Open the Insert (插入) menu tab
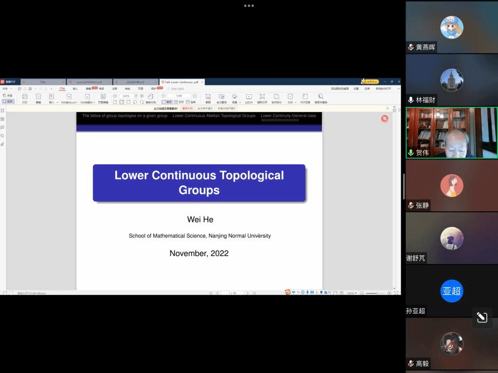Image resolution: width=498 pixels, height=373 pixels. tap(75, 89)
